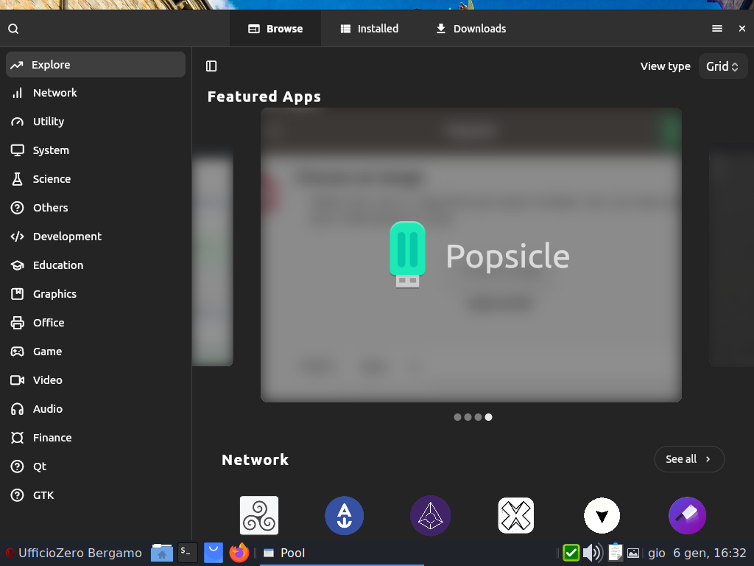Switch to the Installed tab
Screen dimensions: 754x566
369,29
